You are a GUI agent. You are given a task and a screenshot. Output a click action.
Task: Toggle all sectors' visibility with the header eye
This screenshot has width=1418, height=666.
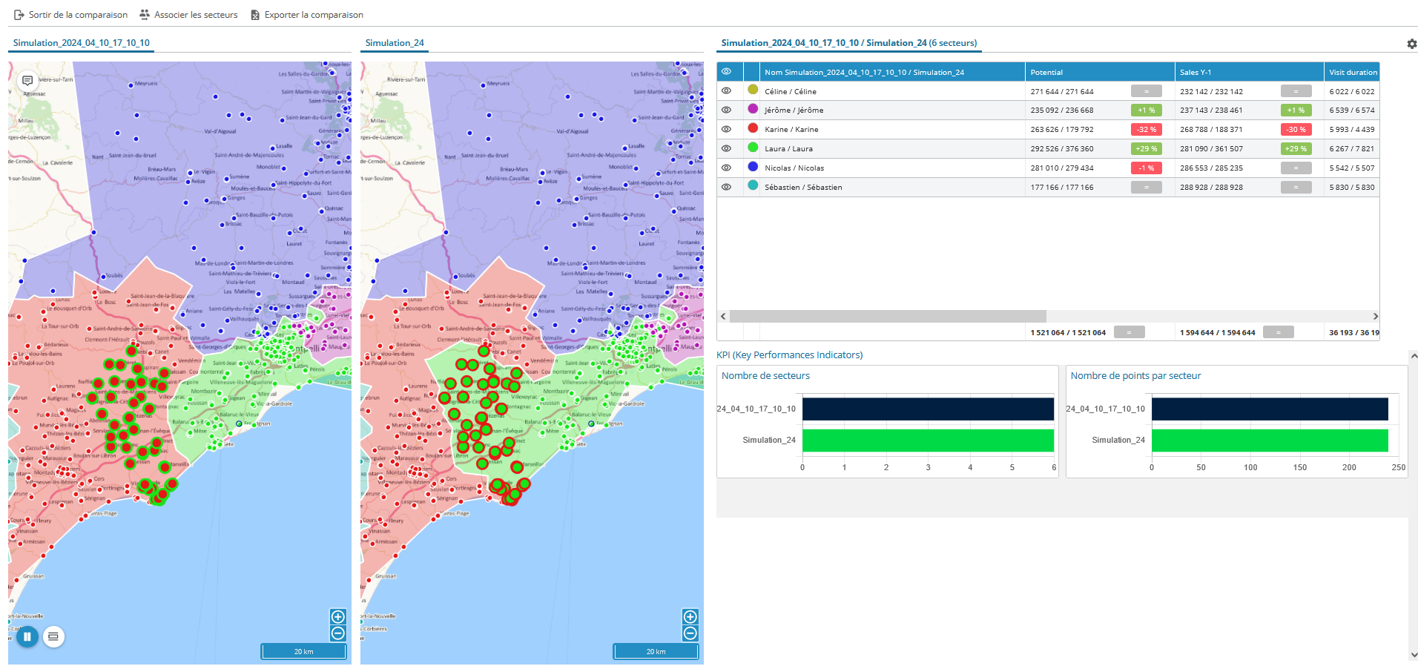(x=727, y=72)
